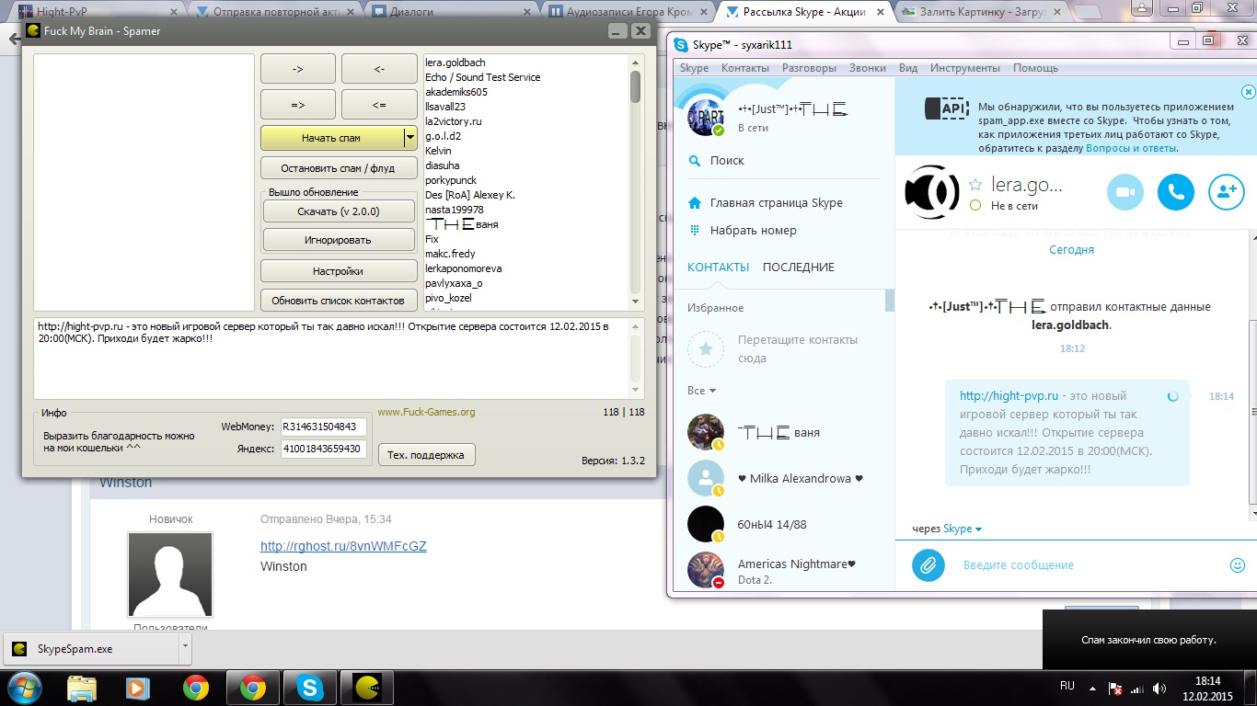Image resolution: width=1257 pixels, height=706 pixels.
Task: Open the Помощь menu
Action: (x=1035, y=68)
